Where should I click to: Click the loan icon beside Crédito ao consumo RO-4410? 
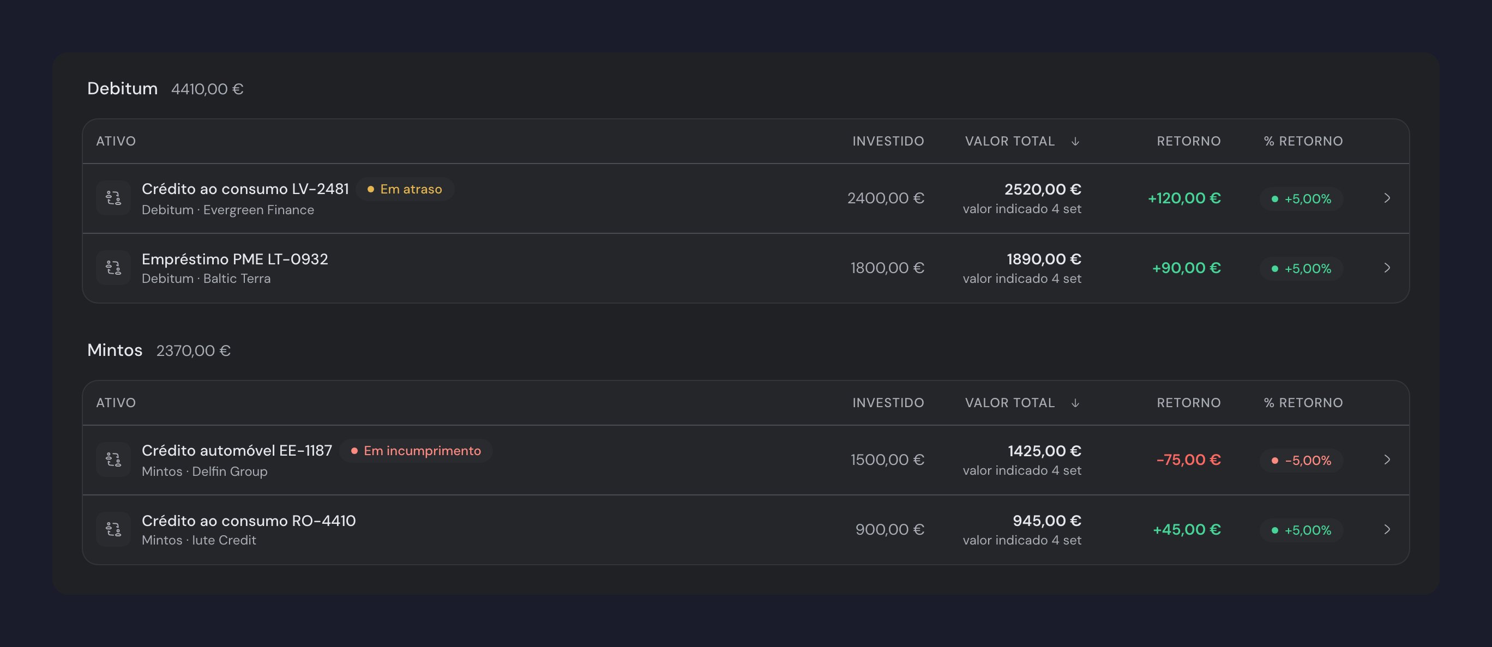click(113, 529)
